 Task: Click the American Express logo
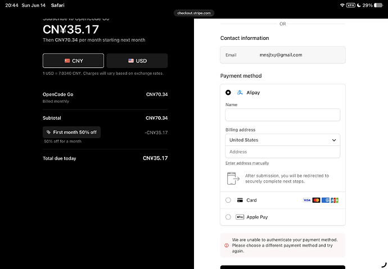point(326,200)
